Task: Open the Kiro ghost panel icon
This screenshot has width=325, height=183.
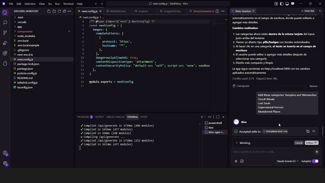Action: [5, 63]
